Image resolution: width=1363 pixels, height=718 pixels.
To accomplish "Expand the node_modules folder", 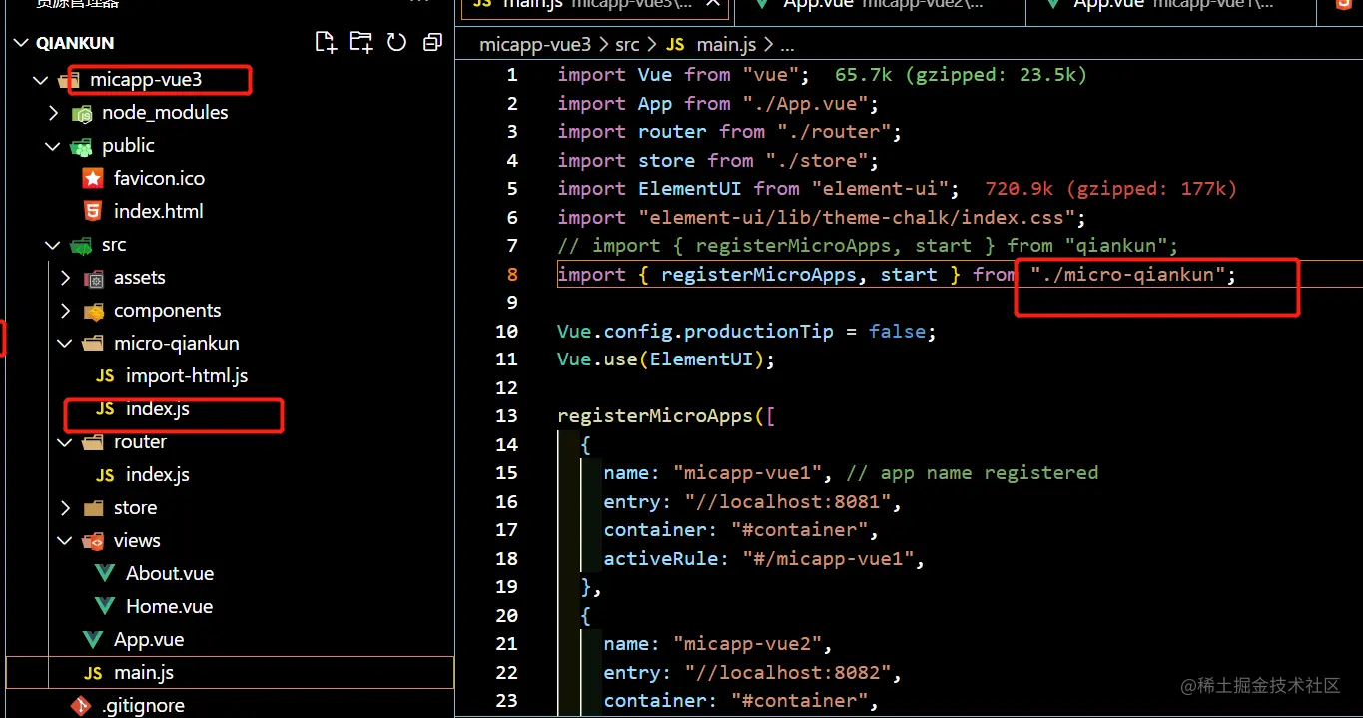I will pos(54,113).
